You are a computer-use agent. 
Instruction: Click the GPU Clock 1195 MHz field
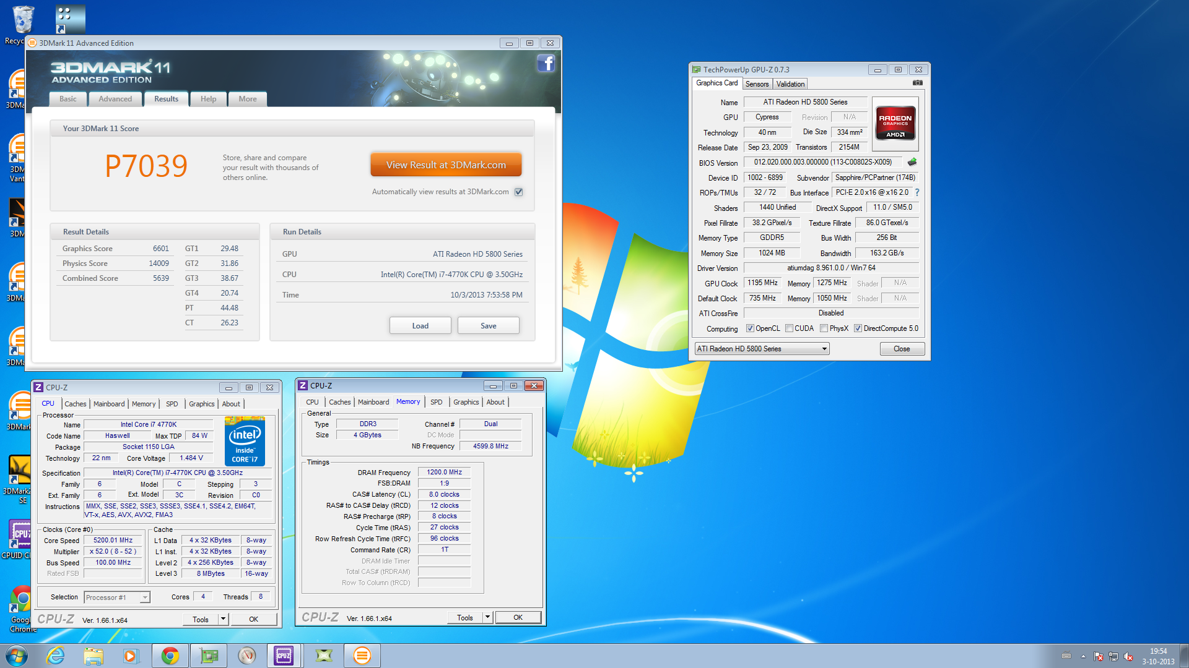tap(763, 283)
